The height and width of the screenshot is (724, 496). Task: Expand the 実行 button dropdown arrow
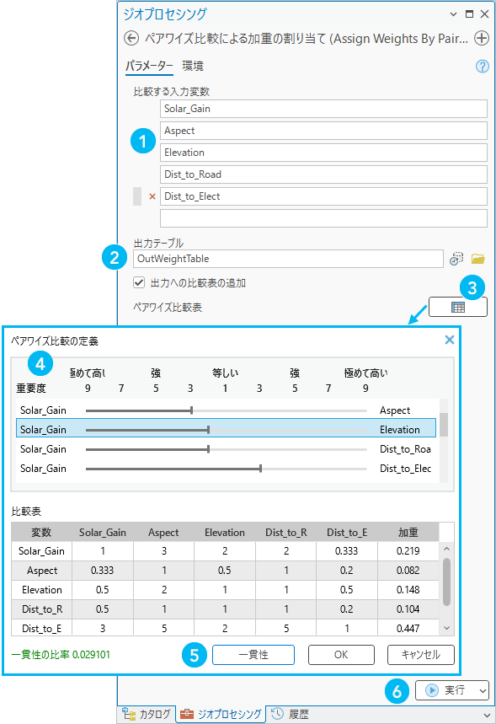[x=483, y=691]
